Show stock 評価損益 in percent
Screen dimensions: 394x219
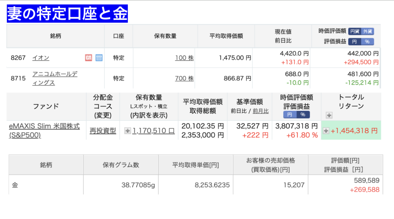click(x=367, y=41)
